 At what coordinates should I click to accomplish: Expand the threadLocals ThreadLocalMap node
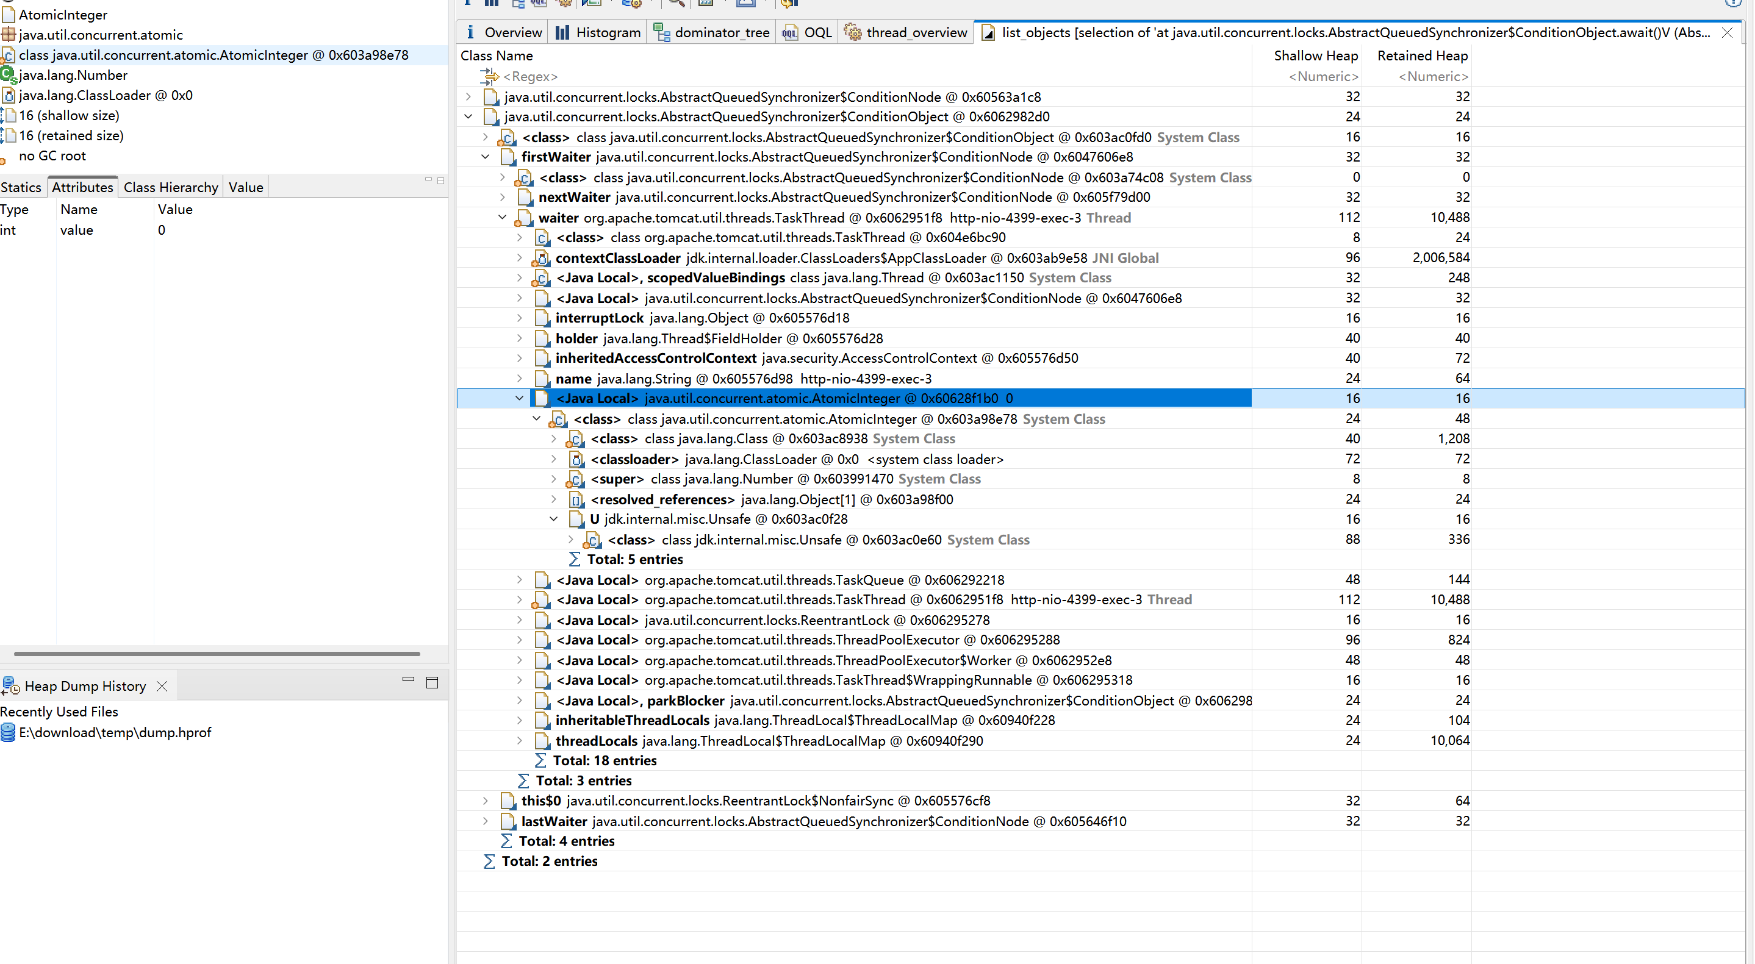pyautogui.click(x=519, y=741)
